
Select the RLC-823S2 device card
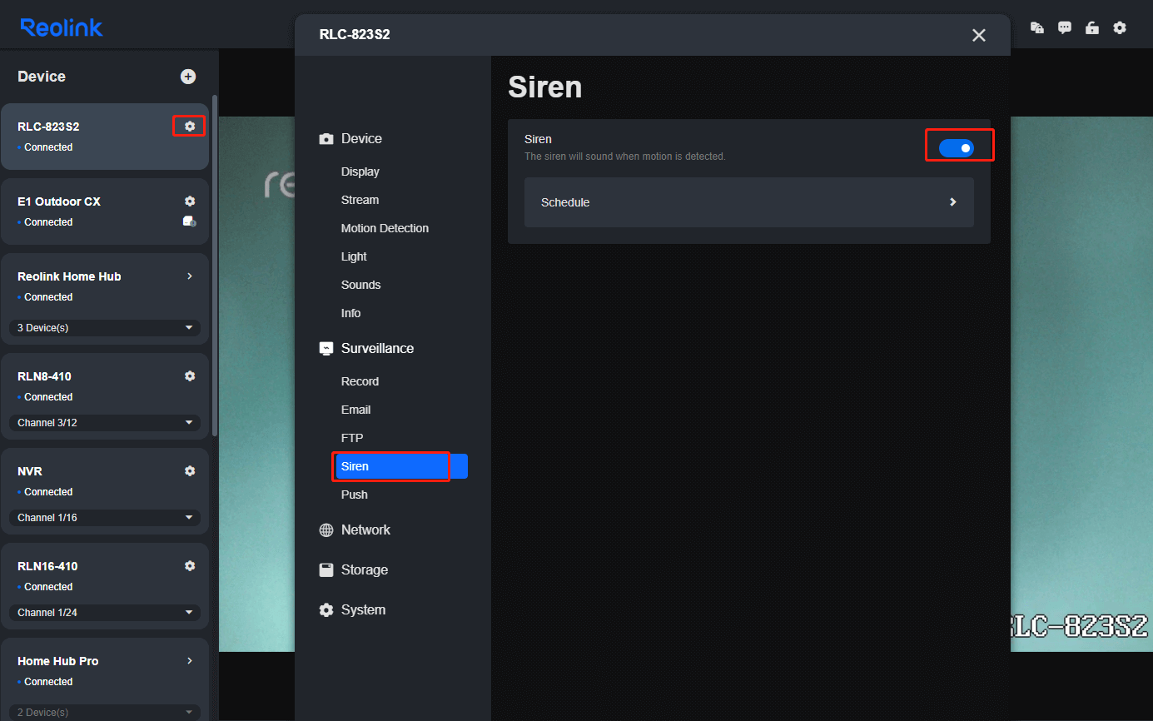[105, 137]
